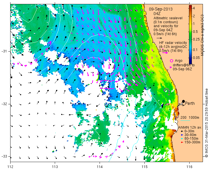
Task: Click the magenta drifters legend arrowhead
Action: click(171, 67)
